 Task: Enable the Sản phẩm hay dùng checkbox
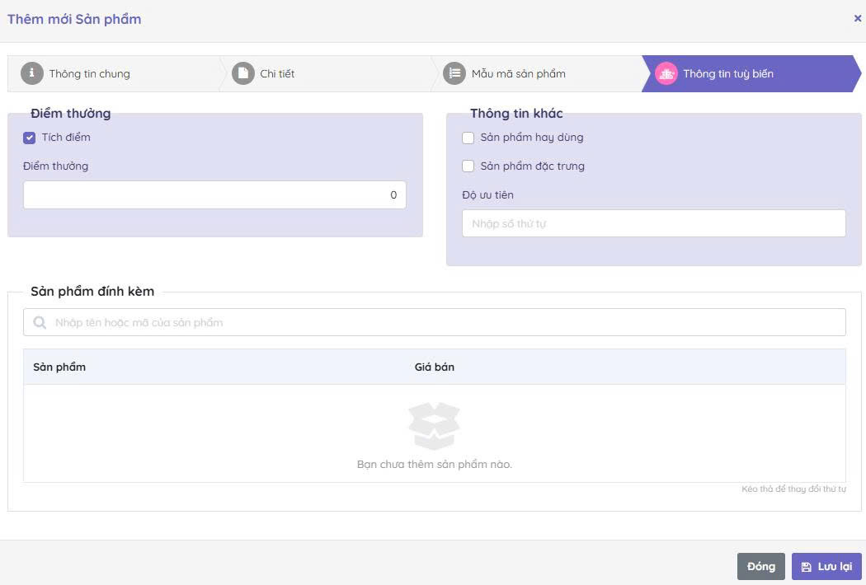pos(468,138)
